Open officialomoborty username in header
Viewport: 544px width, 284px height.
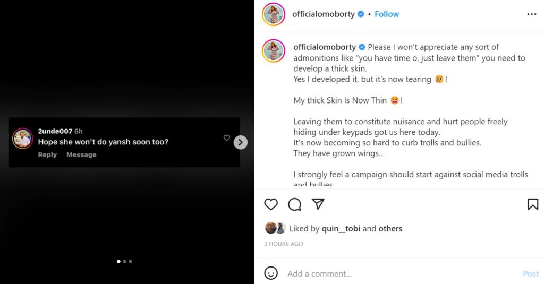click(324, 14)
